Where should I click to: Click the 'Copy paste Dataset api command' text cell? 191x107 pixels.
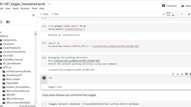[x=69, y=95]
